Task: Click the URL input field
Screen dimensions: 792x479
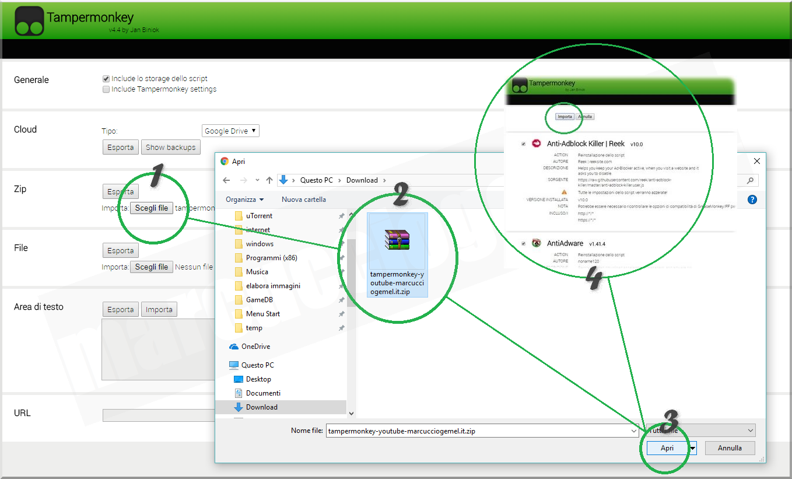Action: (159, 415)
